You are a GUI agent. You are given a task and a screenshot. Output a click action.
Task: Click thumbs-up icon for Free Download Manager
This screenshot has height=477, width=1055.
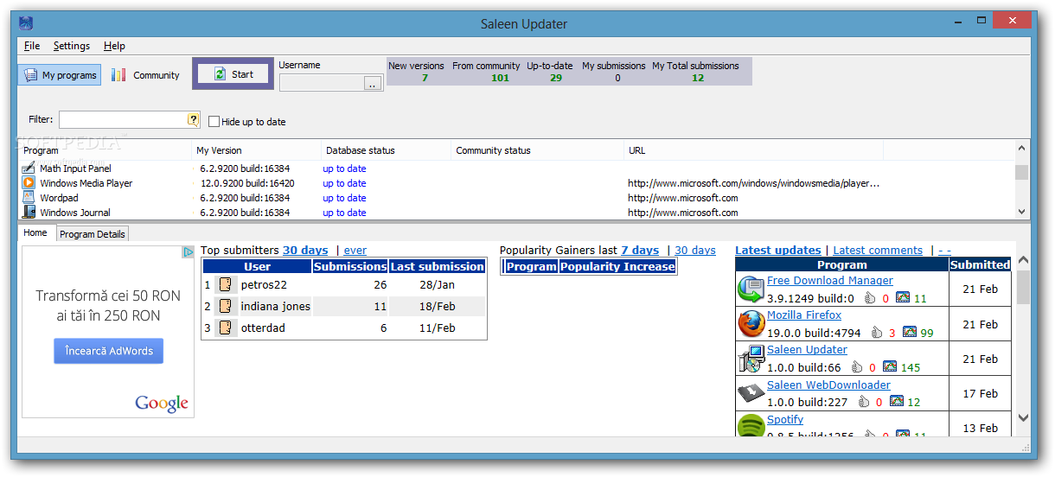pyautogui.click(x=870, y=298)
